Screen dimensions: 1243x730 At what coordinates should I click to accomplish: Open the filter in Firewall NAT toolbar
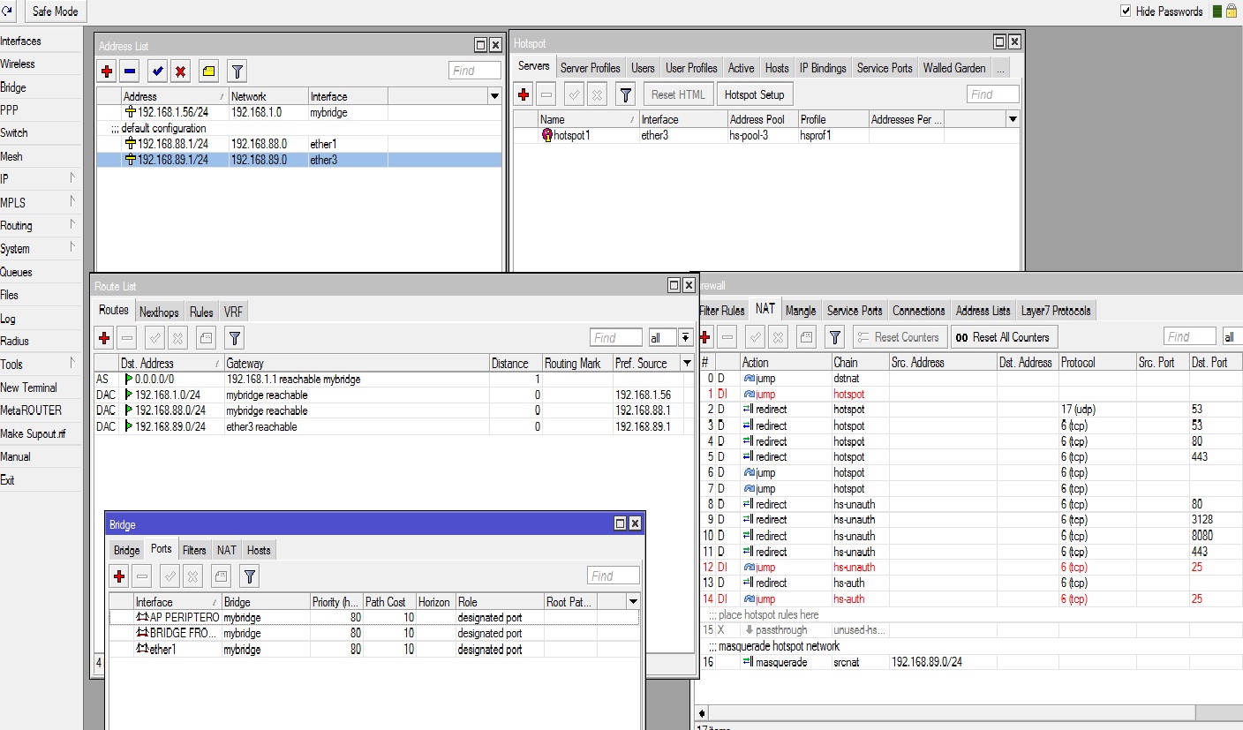[835, 336]
